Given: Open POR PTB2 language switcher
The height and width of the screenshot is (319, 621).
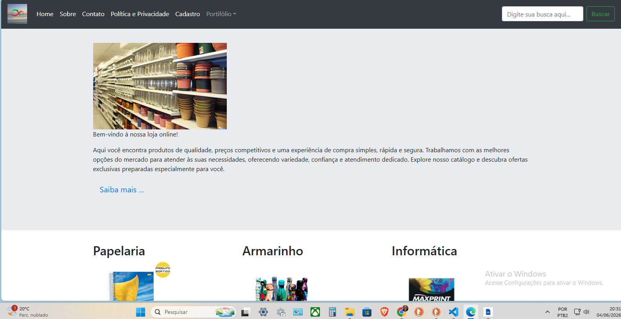Looking at the screenshot, I should tap(562, 312).
